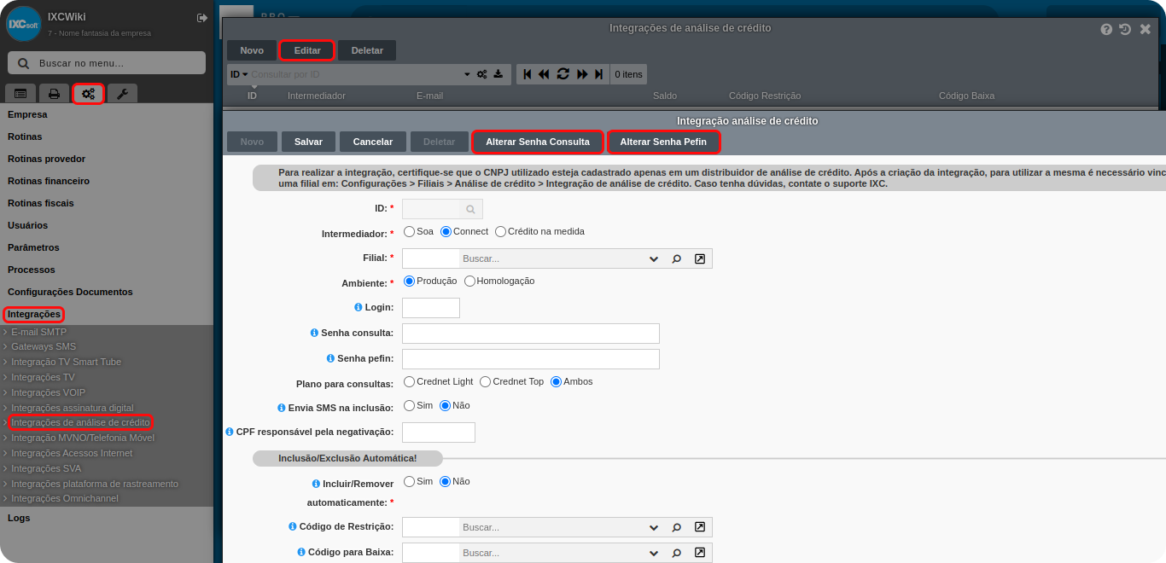Click the download icon in search bar
Screen dimensions: 1166x563
pos(498,74)
